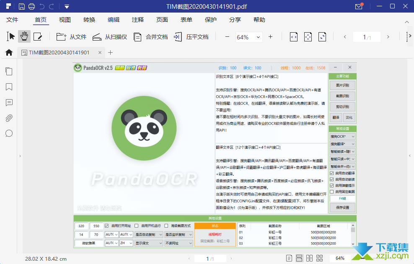Open the bookmarks panel
This screenshot has height=264, width=414.
[x=9, y=87]
